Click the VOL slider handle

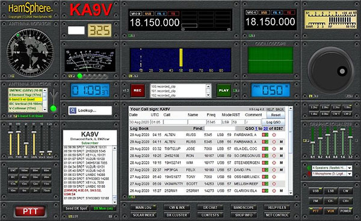pyautogui.click(x=10, y=132)
